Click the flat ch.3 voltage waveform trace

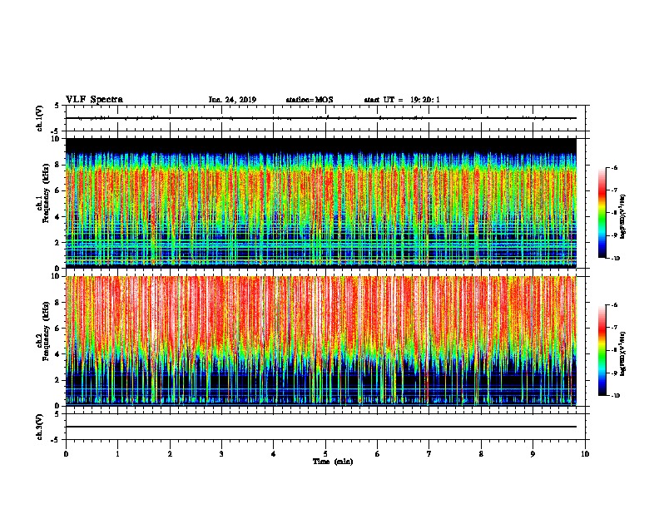click(x=321, y=427)
